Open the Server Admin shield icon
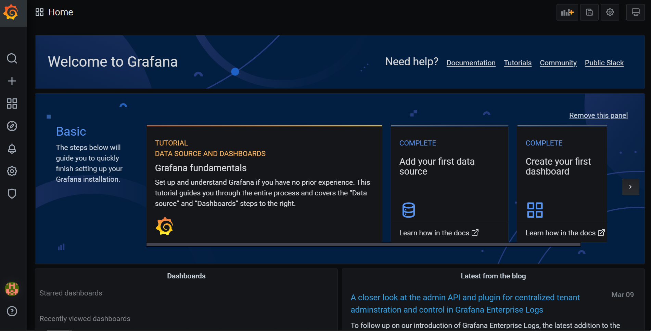 coord(12,194)
